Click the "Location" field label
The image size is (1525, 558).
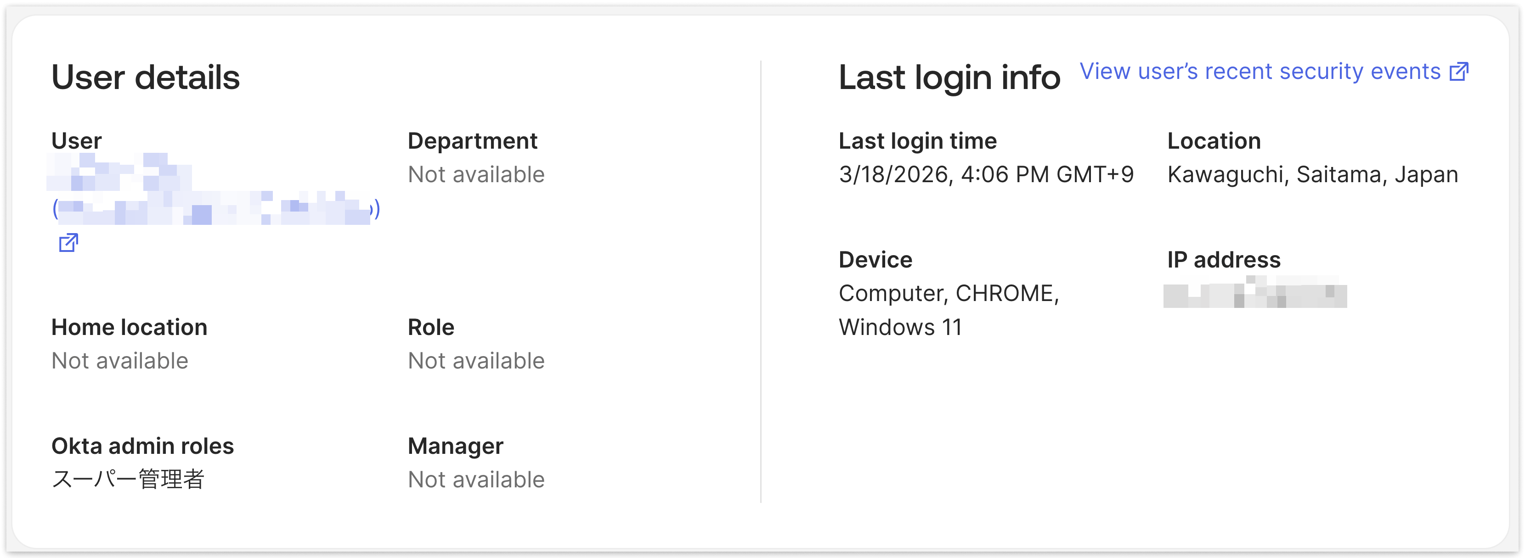pyautogui.click(x=1213, y=141)
